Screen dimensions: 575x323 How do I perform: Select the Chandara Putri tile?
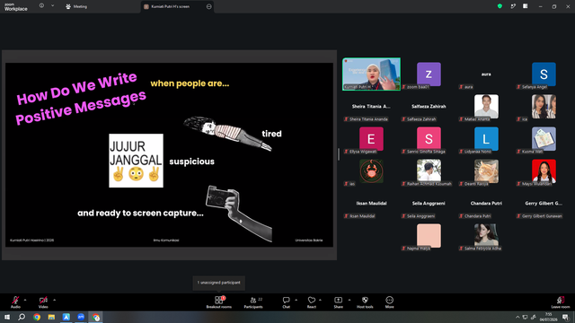(x=486, y=204)
